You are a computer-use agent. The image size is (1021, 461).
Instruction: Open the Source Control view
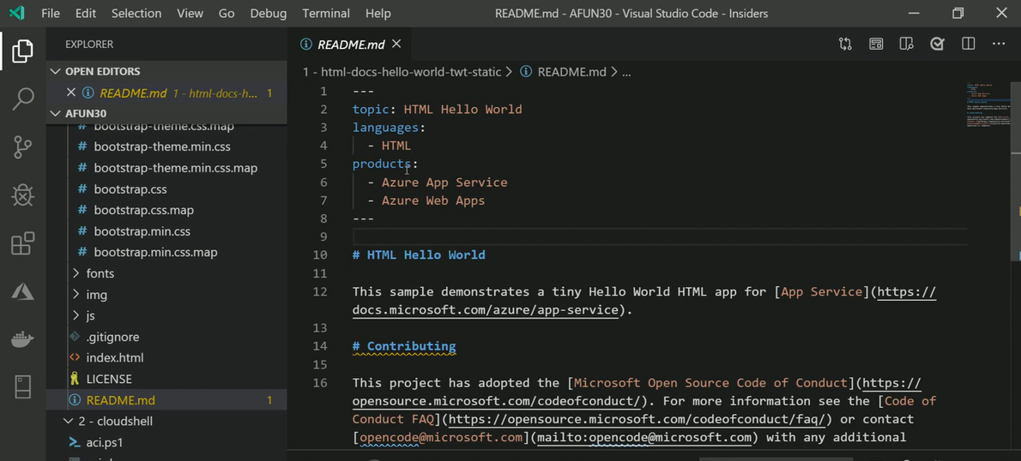[23, 147]
